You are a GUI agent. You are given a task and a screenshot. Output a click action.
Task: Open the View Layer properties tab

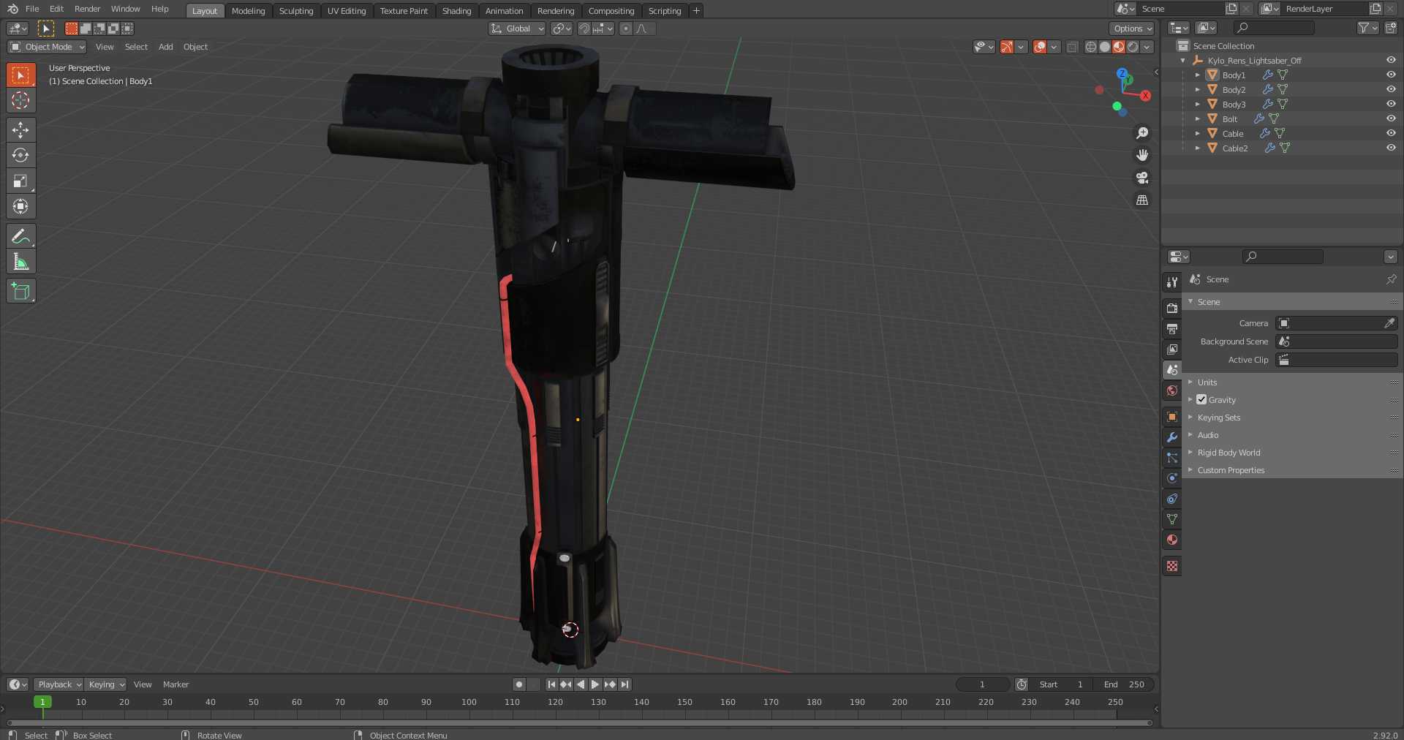coord(1172,350)
